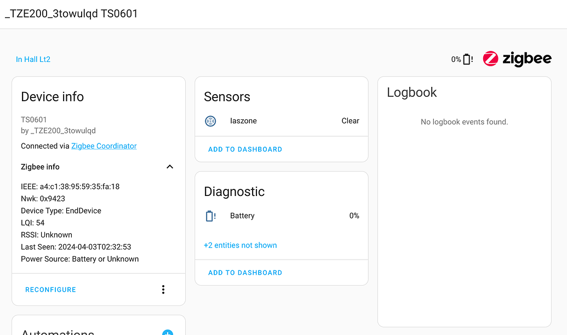567x335 pixels.
Task: Click the Logbook heading
Action: pos(412,93)
